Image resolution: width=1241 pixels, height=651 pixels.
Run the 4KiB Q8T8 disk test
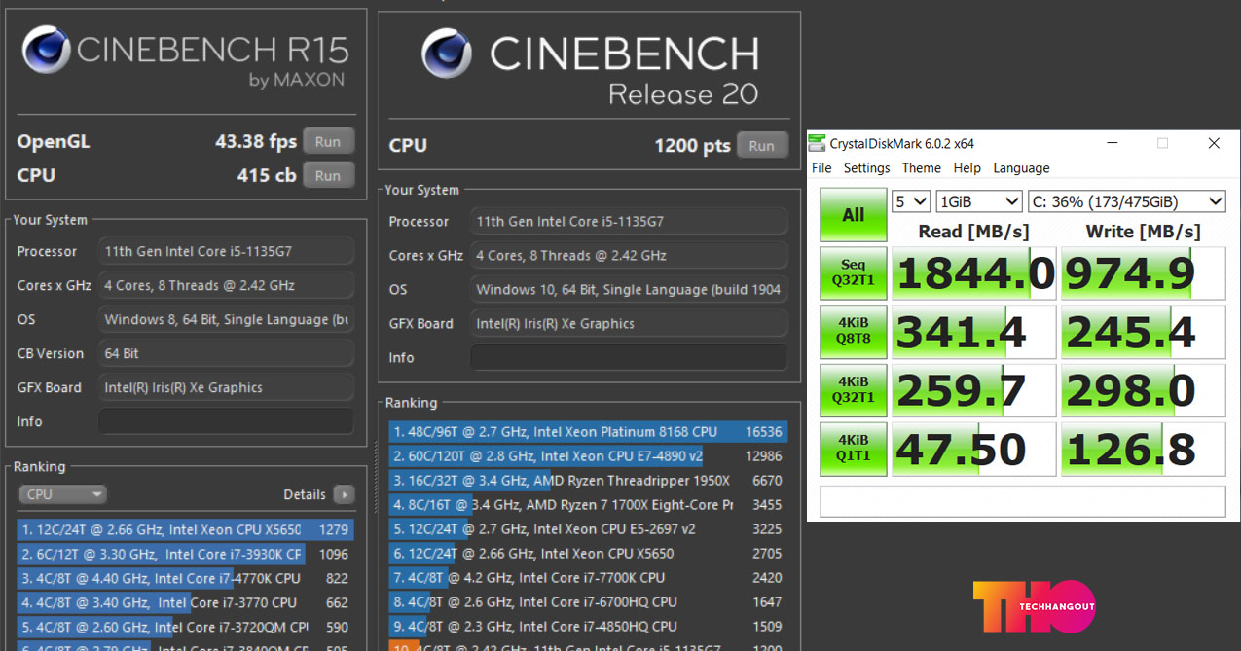(x=854, y=332)
